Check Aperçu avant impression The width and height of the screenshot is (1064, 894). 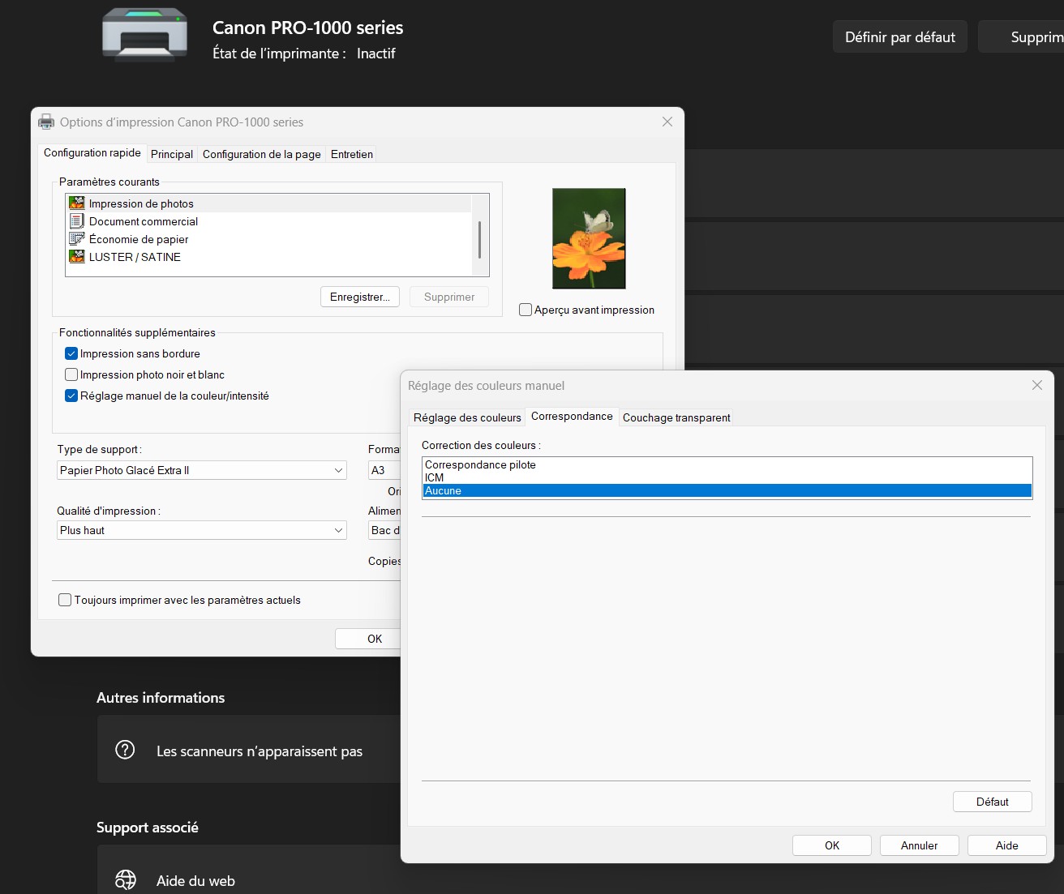(526, 310)
